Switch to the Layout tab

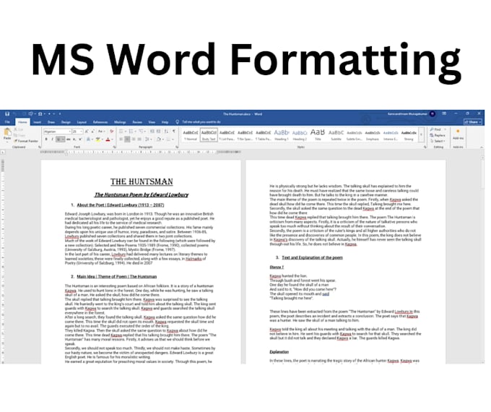coord(82,122)
